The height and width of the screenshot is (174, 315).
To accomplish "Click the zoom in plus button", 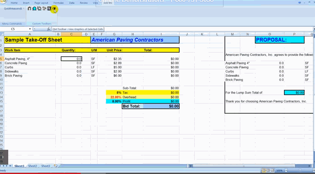I will click(x=314, y=170).
